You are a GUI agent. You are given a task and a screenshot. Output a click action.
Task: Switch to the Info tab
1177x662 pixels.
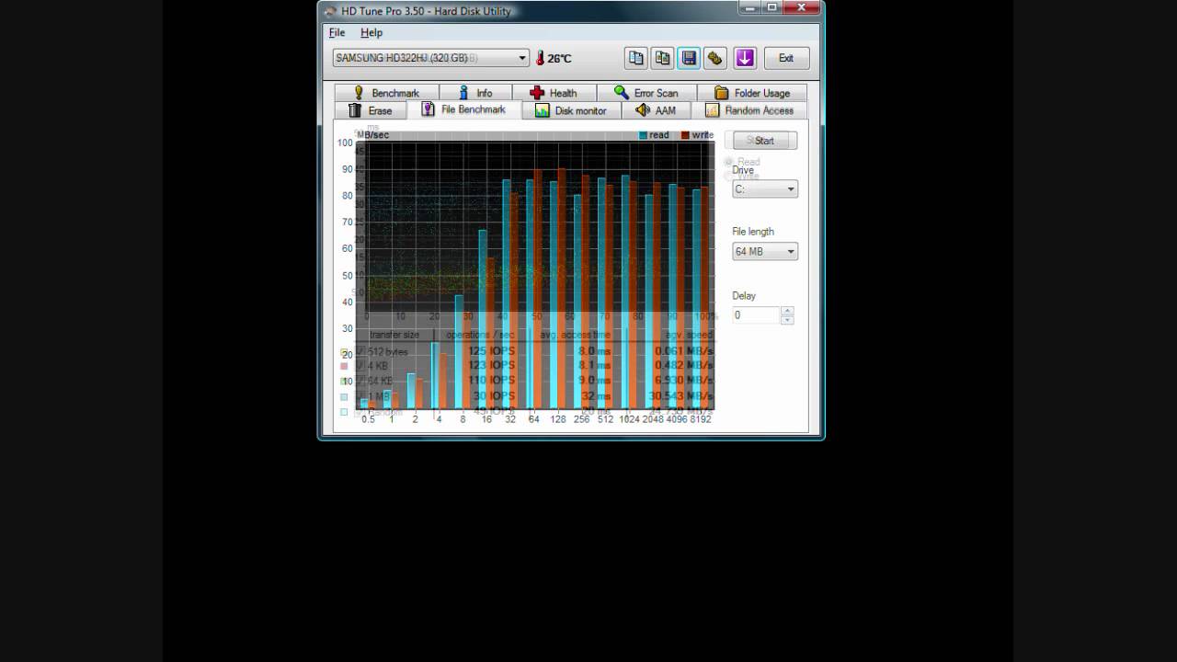475,93
